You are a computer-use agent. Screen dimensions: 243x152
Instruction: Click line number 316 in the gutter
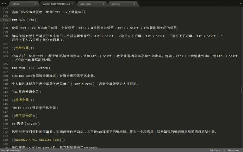5,108
